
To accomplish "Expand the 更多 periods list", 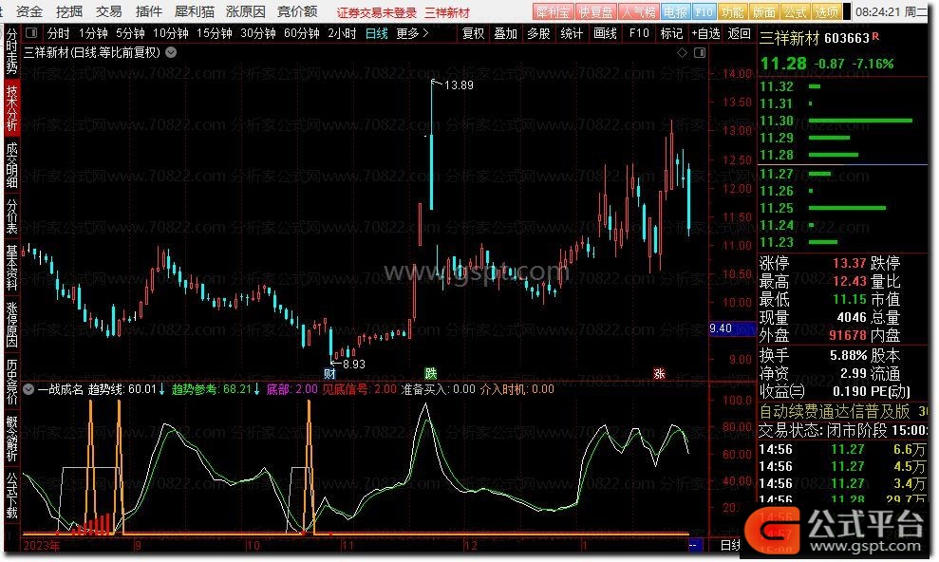I will click(x=413, y=33).
